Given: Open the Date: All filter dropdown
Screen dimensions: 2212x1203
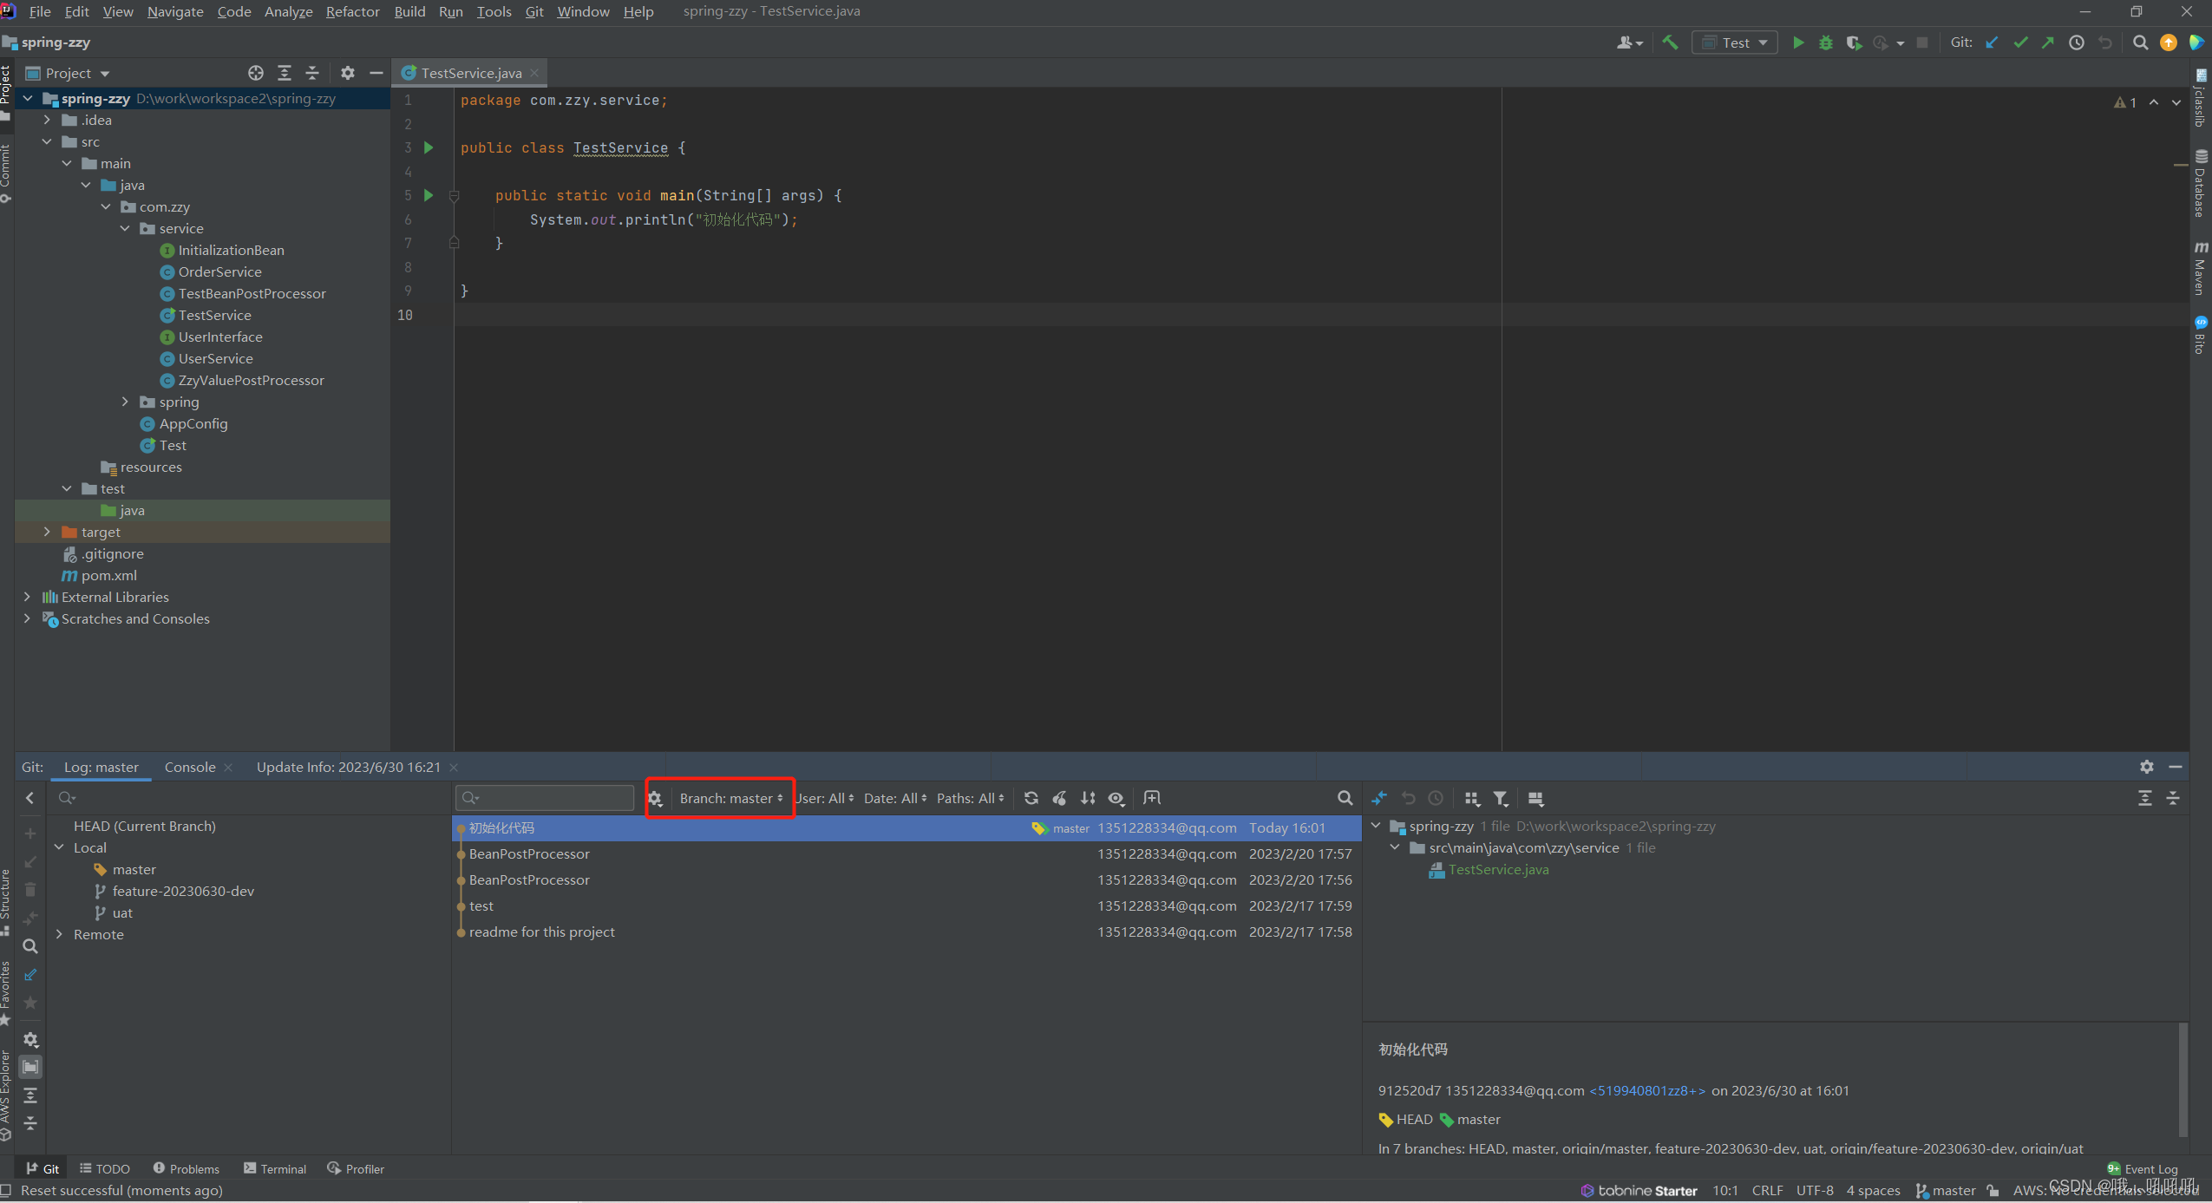Looking at the screenshot, I should (x=895, y=798).
